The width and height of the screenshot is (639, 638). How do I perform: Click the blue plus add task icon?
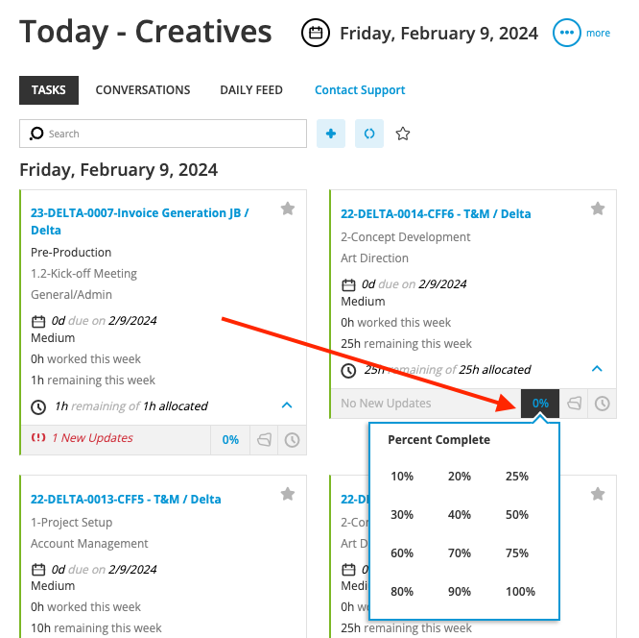331,134
